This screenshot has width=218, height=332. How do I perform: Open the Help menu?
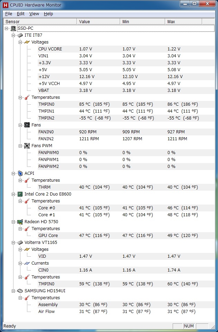click(x=48, y=14)
